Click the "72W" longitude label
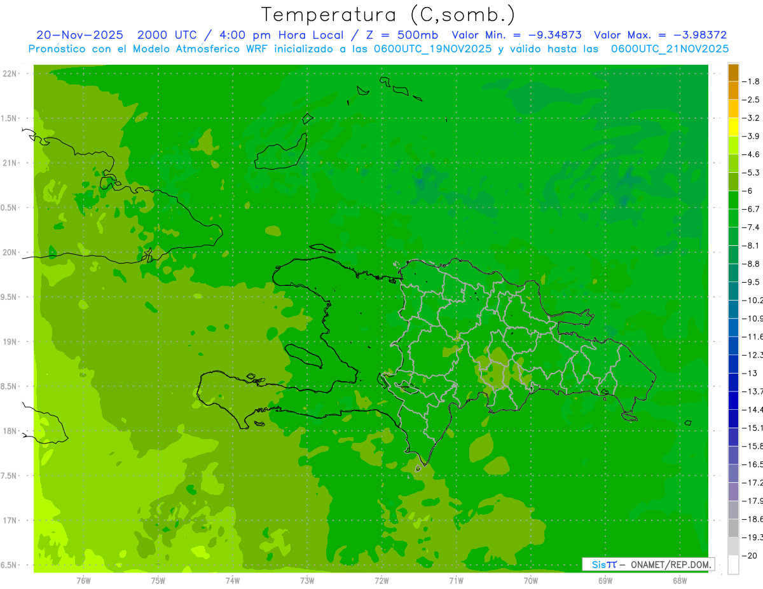The height and width of the screenshot is (589, 763). point(381,580)
